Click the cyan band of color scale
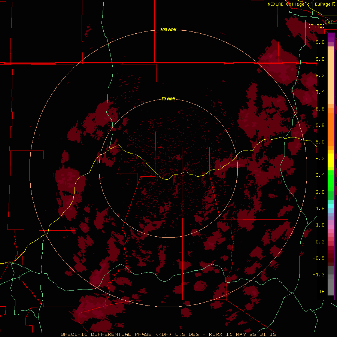Viewport: 337px width, 337px height. (x=331, y=206)
